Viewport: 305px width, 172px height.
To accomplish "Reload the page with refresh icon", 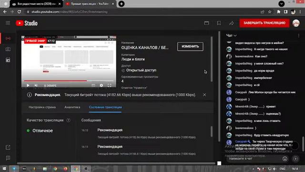I will pyautogui.click(x=19, y=11).
